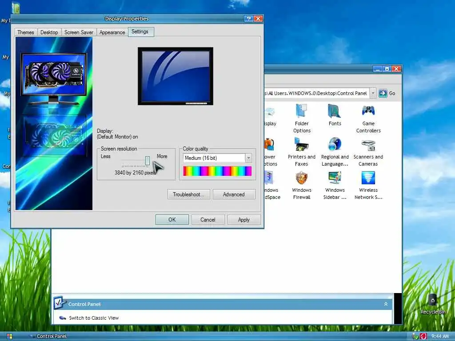The image size is (455, 341).
Task: Switch to the Screen Saver tab
Action: click(x=79, y=32)
